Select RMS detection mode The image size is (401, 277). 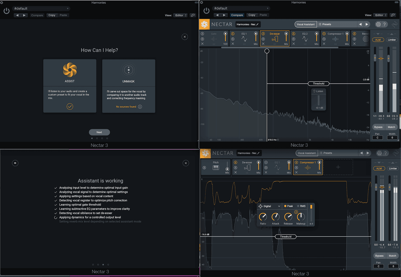(x=302, y=206)
